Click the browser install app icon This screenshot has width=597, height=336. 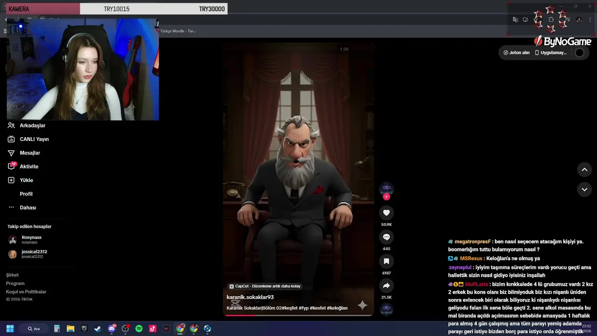coord(525,20)
